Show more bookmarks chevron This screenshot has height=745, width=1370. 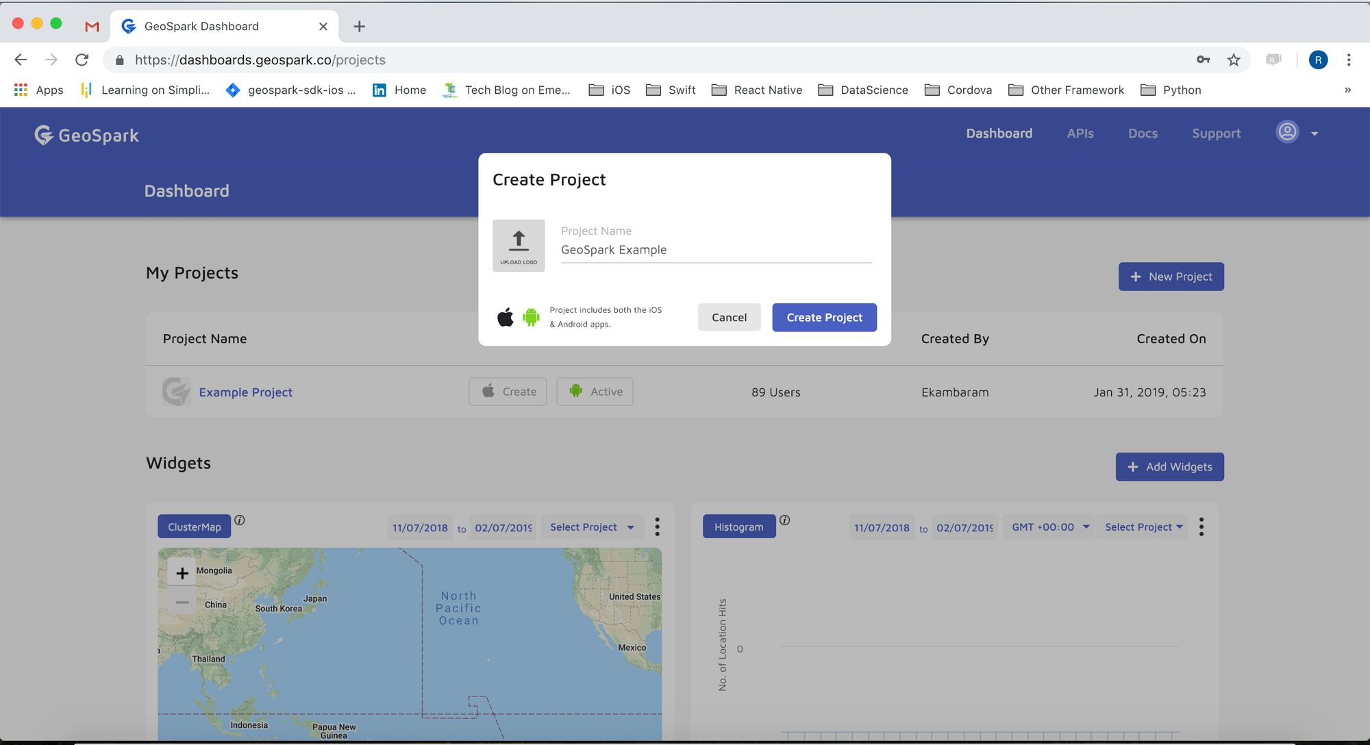(1347, 90)
